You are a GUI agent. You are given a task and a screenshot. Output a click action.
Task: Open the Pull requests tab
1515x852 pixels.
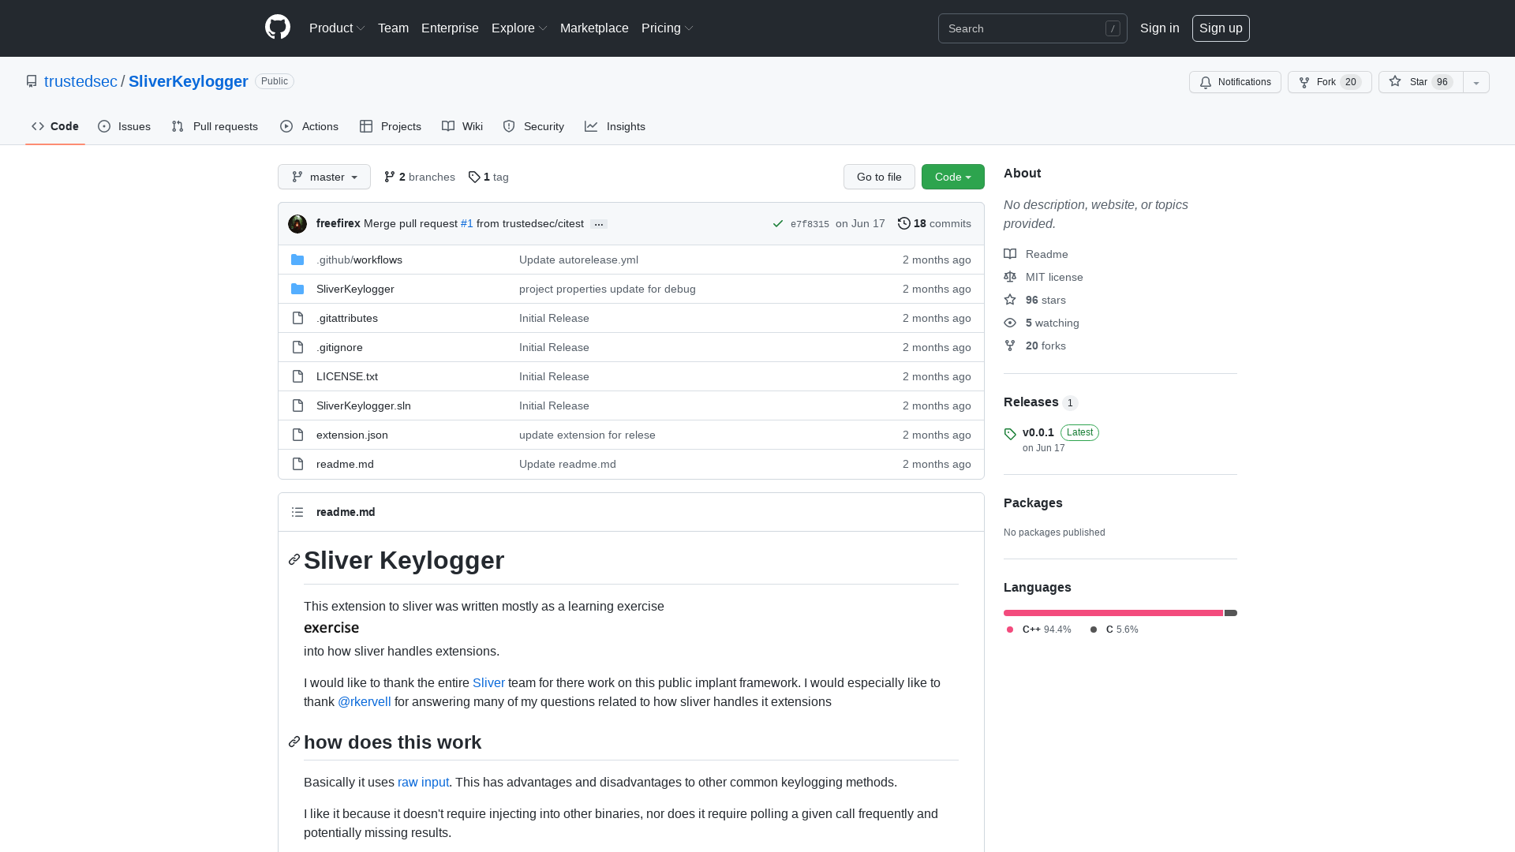(215, 126)
